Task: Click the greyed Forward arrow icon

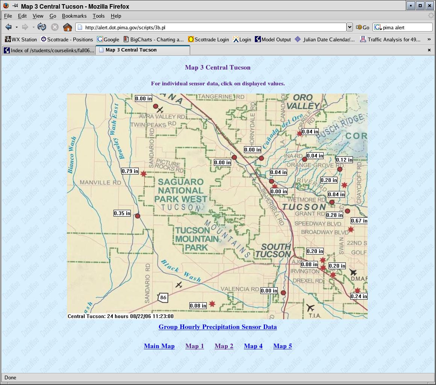Action: pos(25,27)
